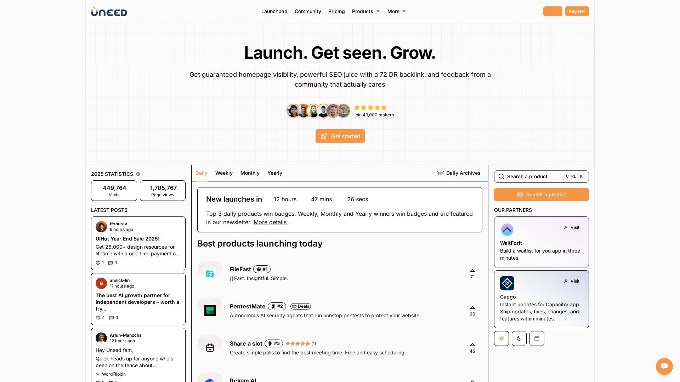
Task: Click the FileFast product icon
Action: [210, 274]
